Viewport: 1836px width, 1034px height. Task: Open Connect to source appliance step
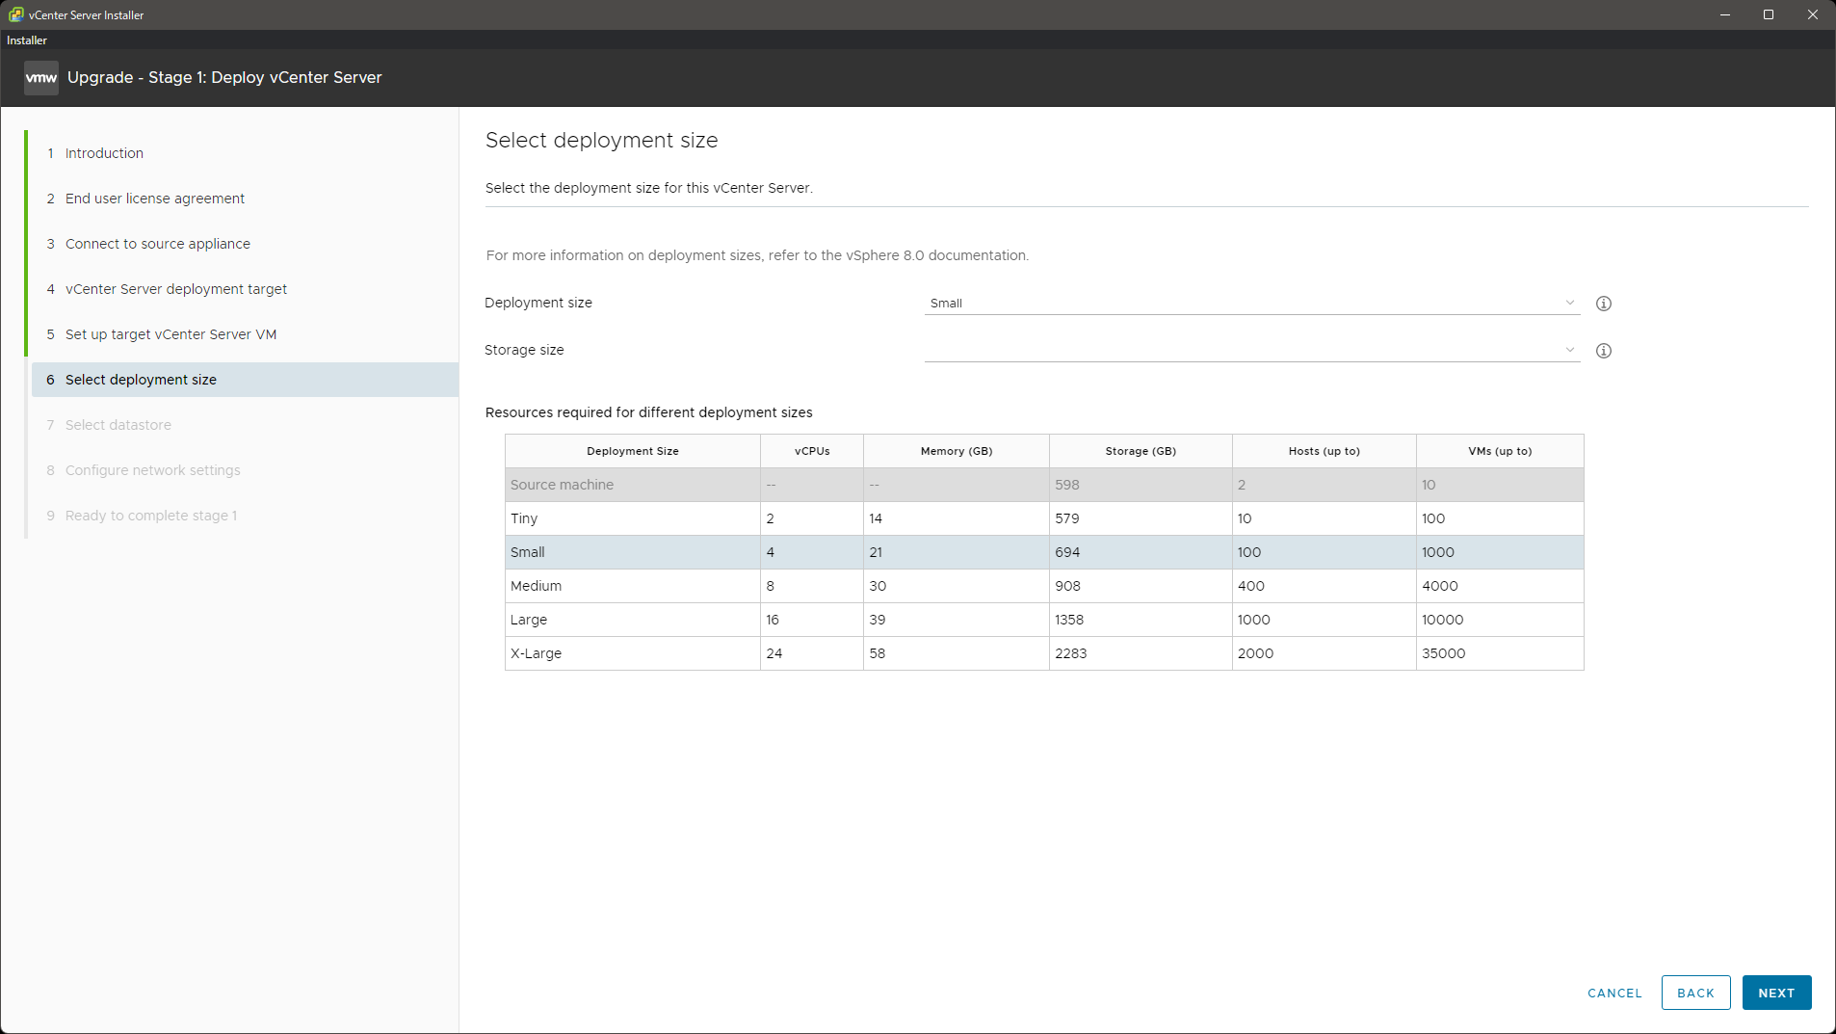157,244
